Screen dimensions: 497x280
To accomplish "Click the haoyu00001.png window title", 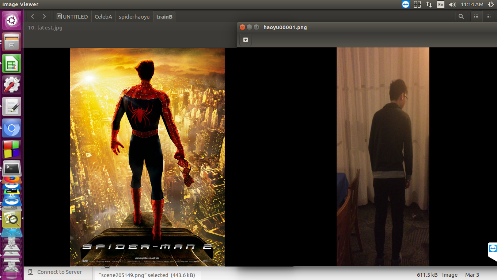I will click(285, 27).
